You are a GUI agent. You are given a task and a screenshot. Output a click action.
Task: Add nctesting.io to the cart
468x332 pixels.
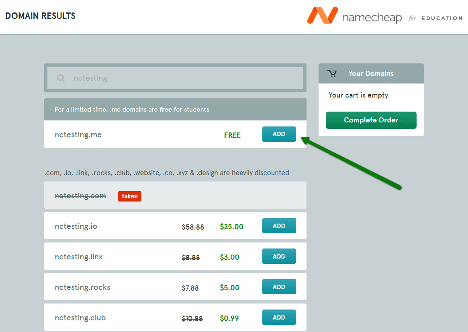(279, 226)
